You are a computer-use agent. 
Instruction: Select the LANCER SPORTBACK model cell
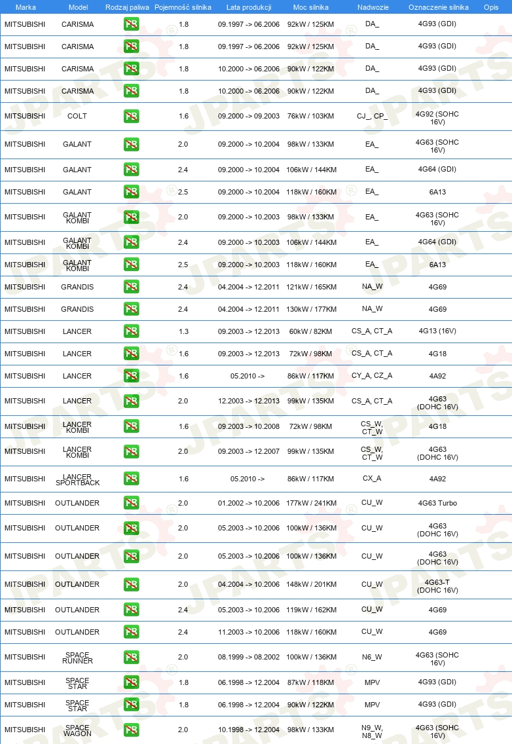(77, 479)
